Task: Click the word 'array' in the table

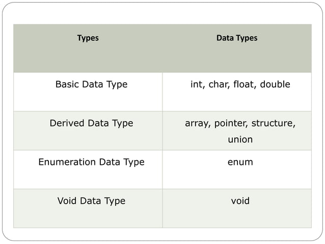Action: coord(197,124)
